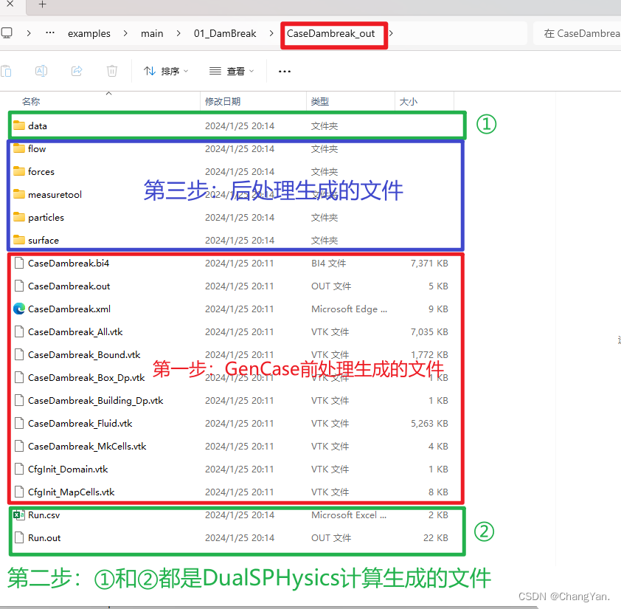Click the delete trash icon
621x609 pixels.
point(112,71)
